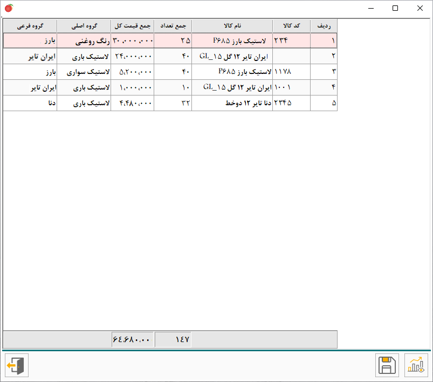Click product code ۲۳۴۵ cell
The height and width of the screenshot is (382, 433).
point(291,103)
